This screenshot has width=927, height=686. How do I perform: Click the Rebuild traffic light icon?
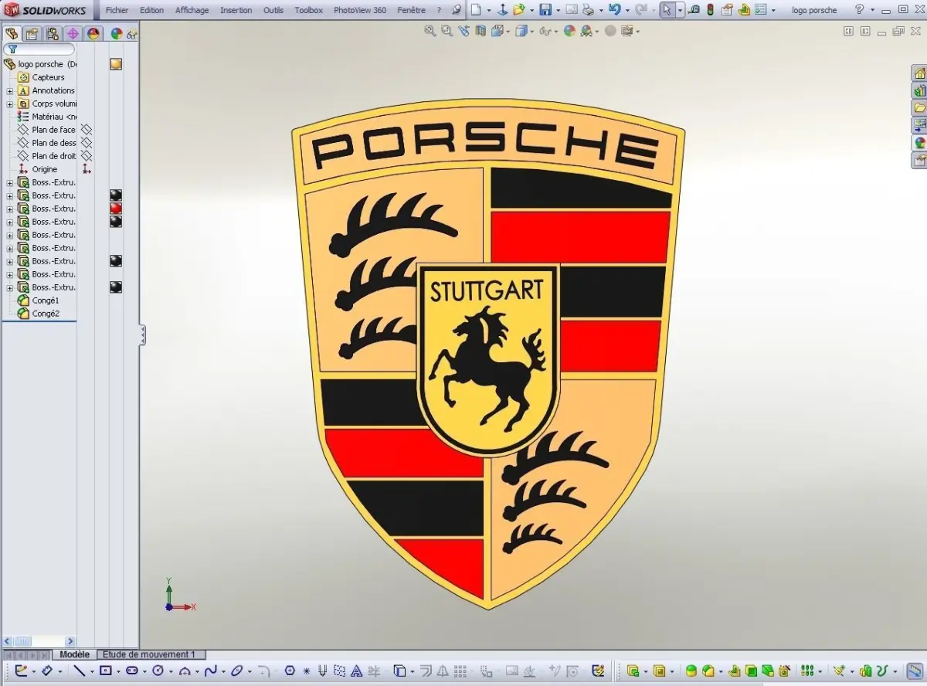click(710, 10)
